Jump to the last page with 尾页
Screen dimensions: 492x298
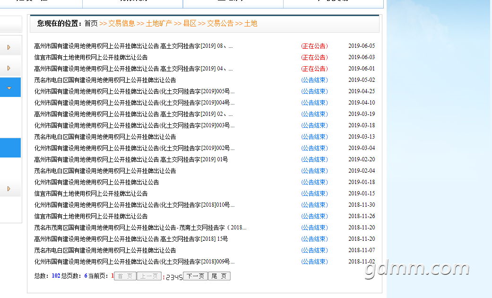coord(219,276)
